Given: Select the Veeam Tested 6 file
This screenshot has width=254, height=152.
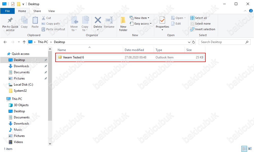Looking at the screenshot, I should (130, 57).
